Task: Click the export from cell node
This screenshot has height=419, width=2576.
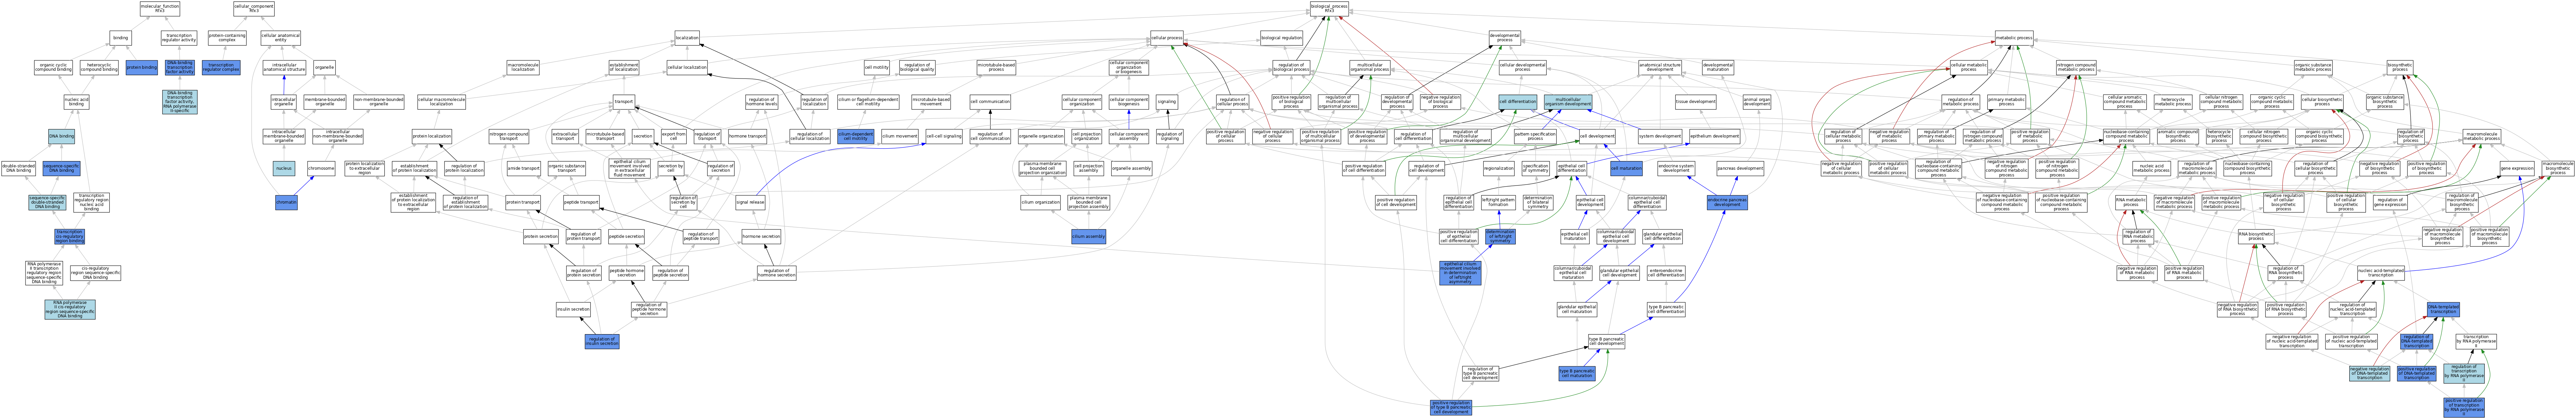Action: pos(674,136)
